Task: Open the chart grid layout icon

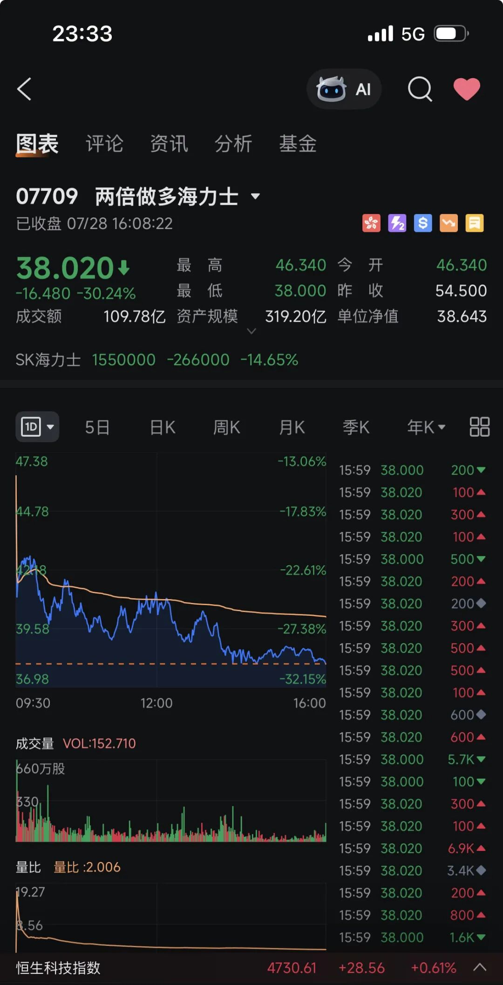Action: click(479, 426)
